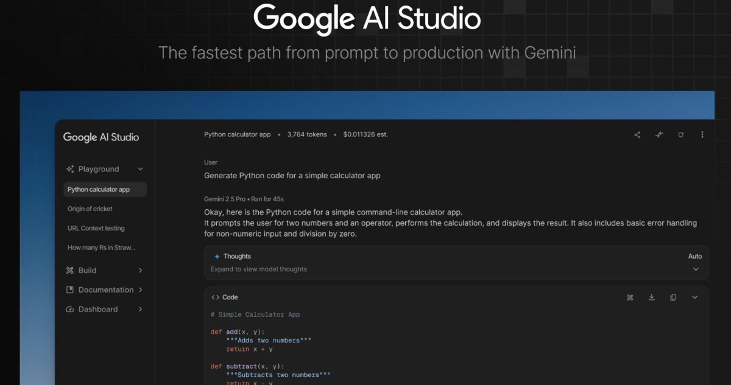
Task: Open the three-dot more options menu
Action: coord(702,135)
